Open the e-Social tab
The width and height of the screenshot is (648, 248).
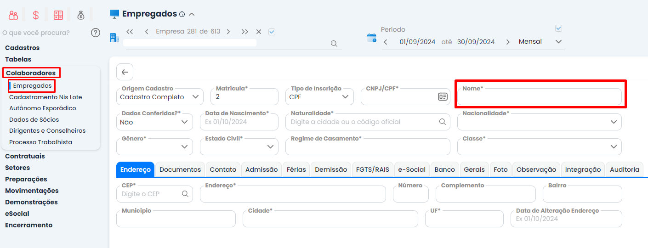tap(412, 169)
